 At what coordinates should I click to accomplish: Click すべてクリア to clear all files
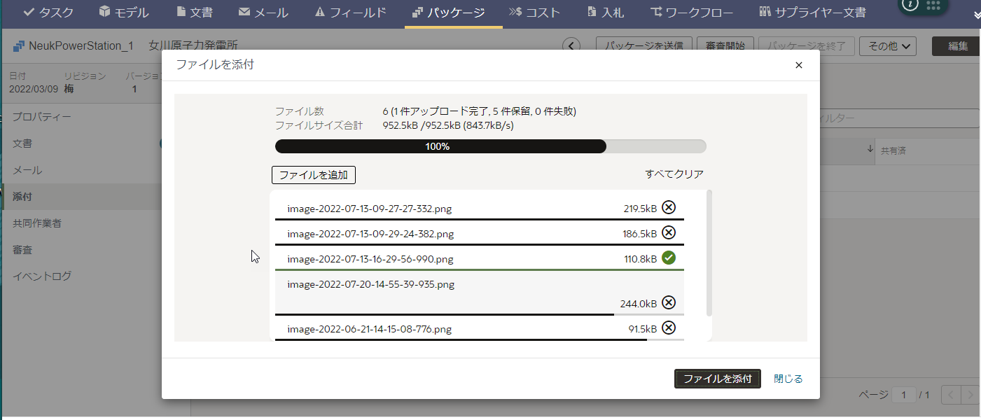pos(674,174)
